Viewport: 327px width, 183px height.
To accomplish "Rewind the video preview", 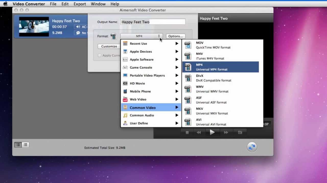I will coord(199,132).
